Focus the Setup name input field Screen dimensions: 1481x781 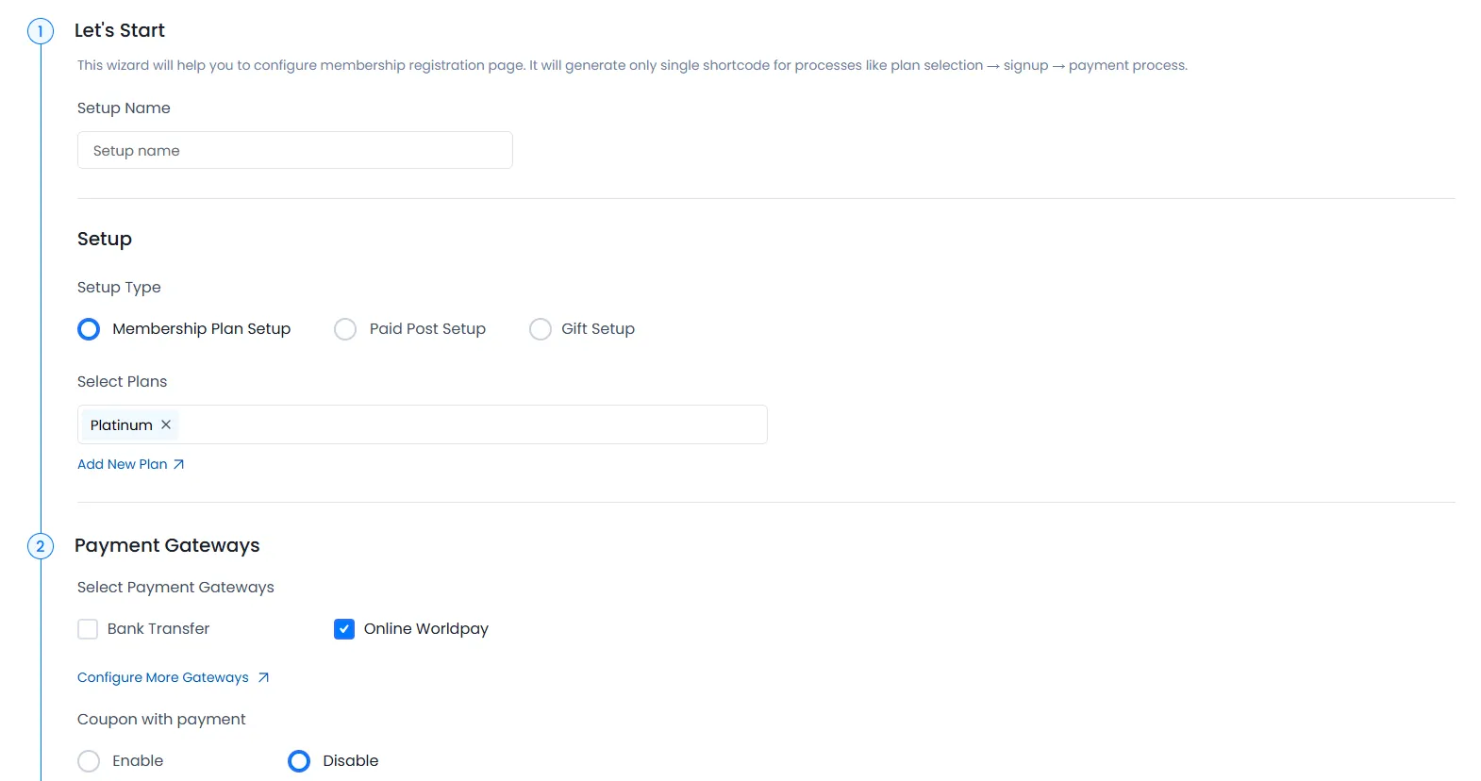(x=294, y=150)
